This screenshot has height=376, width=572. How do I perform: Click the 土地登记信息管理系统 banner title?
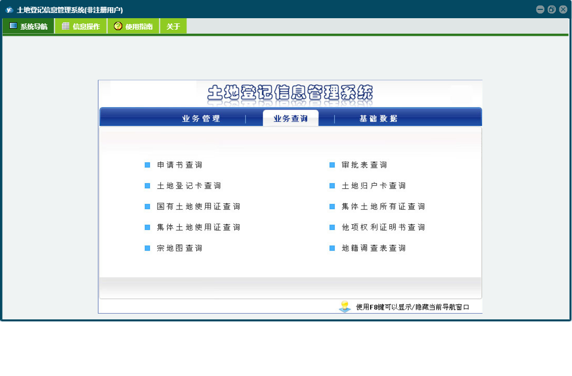290,93
